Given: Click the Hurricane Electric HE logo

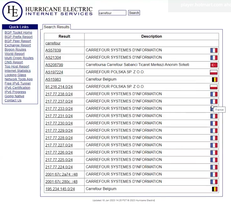Looking at the screenshot, I should click(x=12, y=12).
